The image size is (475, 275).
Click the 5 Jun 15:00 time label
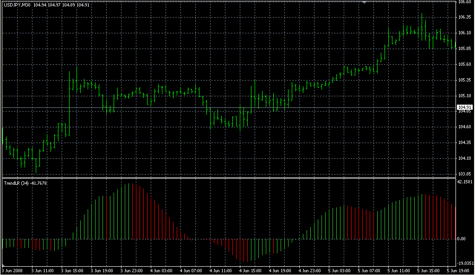click(x=428, y=271)
